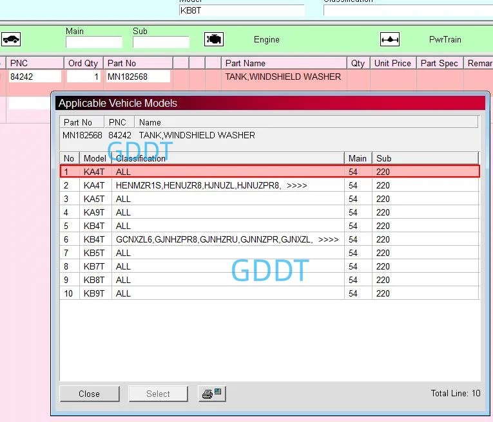493x422 pixels.
Task: Expand >>>> on KA4T HENMZR1S row
Action: click(297, 186)
